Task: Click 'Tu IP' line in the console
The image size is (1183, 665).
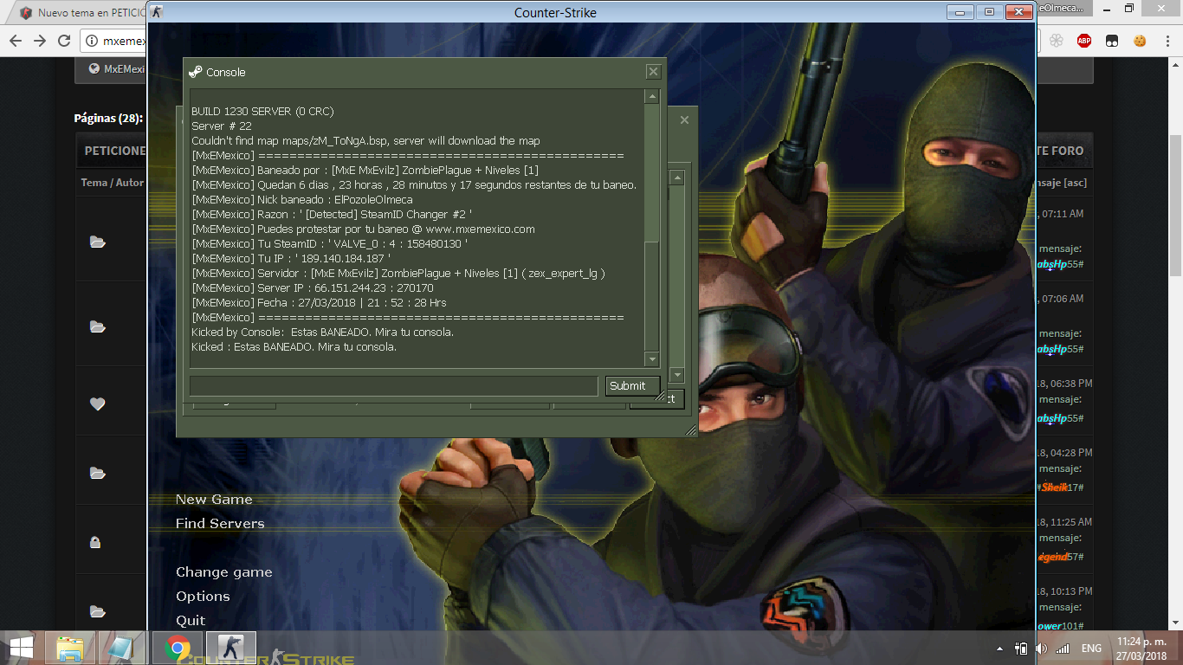Action: click(x=291, y=259)
